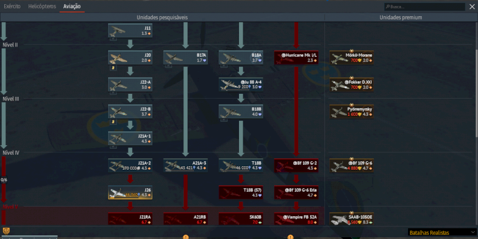The height and width of the screenshot is (239, 478).
Task: Click the yellow marker below the J20 card
Action: pyautogui.click(x=112, y=68)
